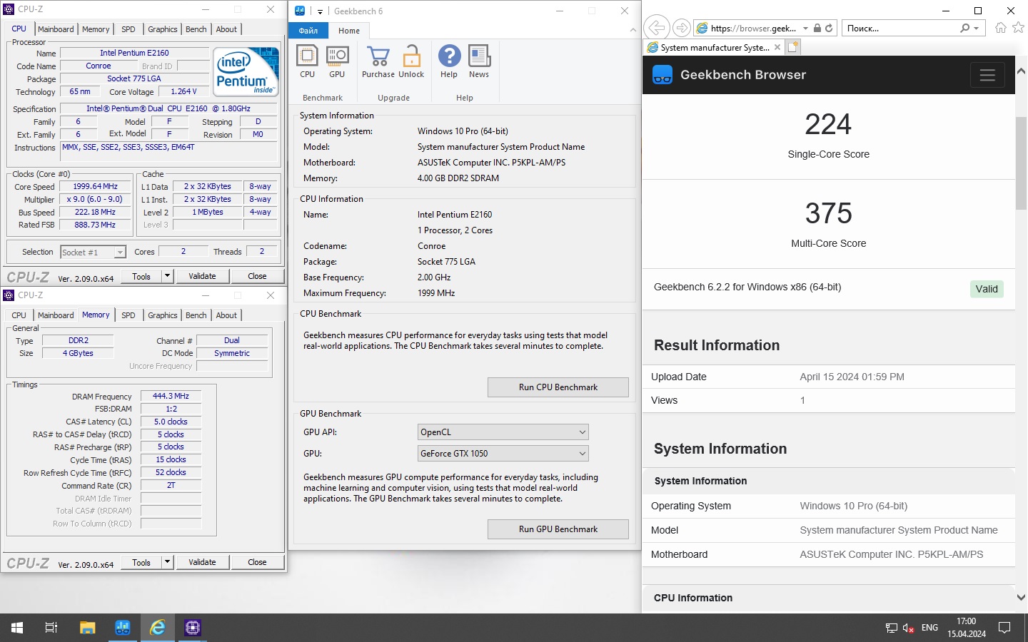Expand the Tools dropdown arrow in bottom CPU-Z
The image size is (1028, 642).
tap(167, 562)
